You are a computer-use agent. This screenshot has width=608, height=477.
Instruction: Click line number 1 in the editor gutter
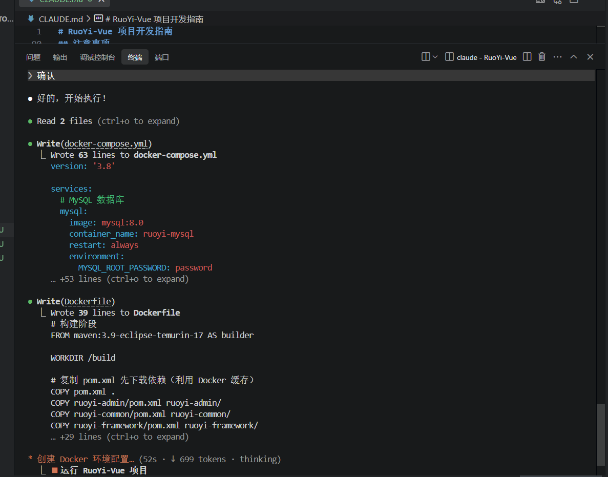tap(39, 31)
